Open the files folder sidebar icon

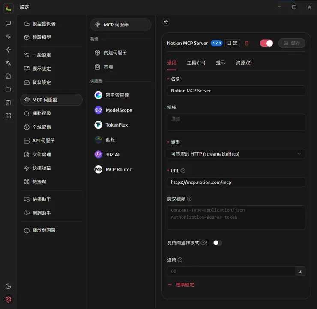pyautogui.click(x=8, y=89)
